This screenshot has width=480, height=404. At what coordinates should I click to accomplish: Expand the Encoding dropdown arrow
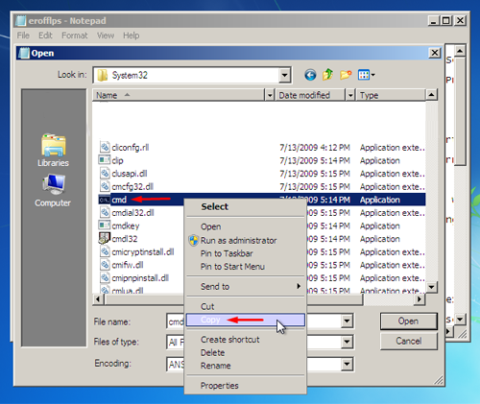pos(347,364)
